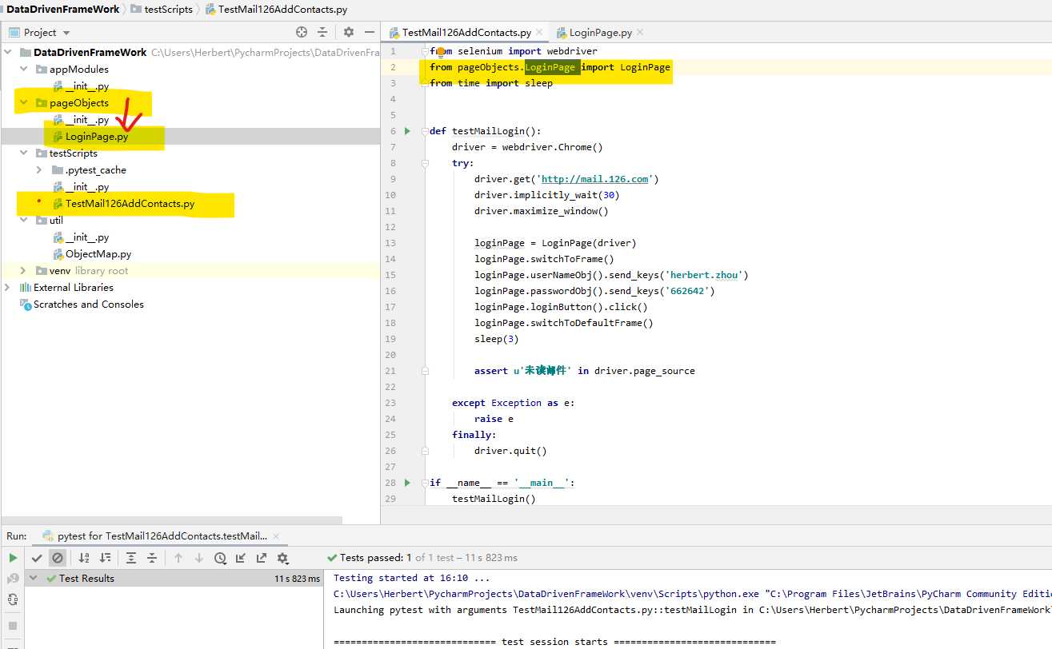The width and height of the screenshot is (1052, 649).
Task: Close the pytest run tab
Action: [x=276, y=536]
